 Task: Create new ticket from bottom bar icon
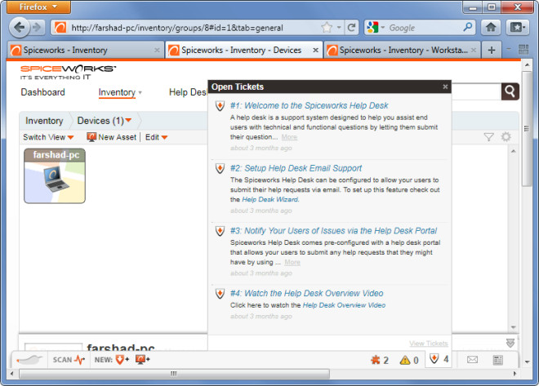coord(122,360)
